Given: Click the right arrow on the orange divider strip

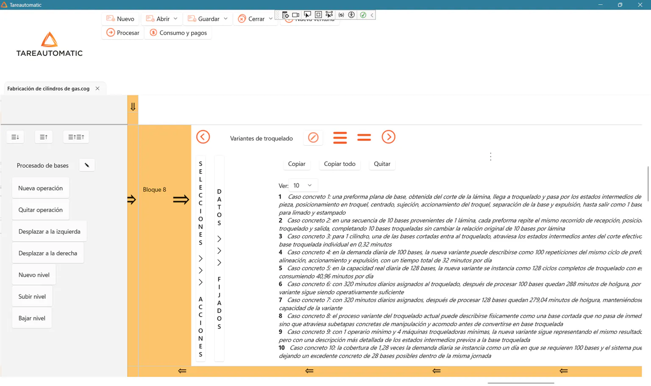Looking at the screenshot, I should 132,199.
